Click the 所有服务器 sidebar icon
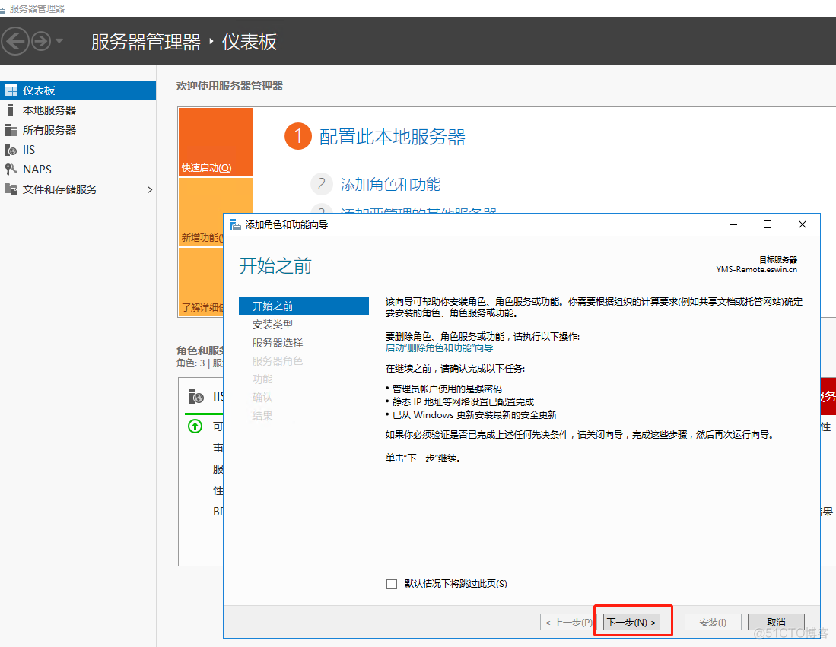This screenshot has height=647, width=836. (x=10, y=130)
